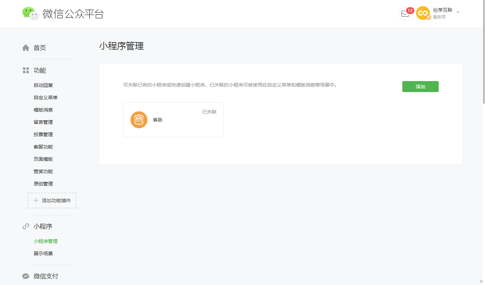Open 客服功能 menu item
Screen dimensions: 485x285
pos(43,147)
